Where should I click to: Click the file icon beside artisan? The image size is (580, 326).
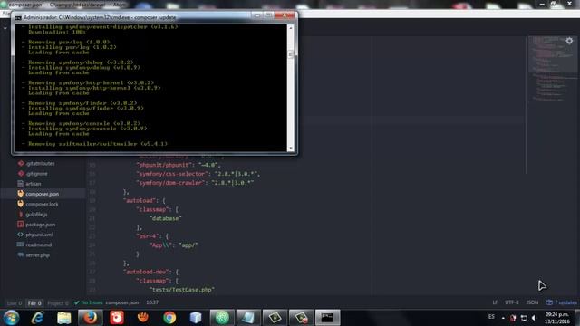20,183
